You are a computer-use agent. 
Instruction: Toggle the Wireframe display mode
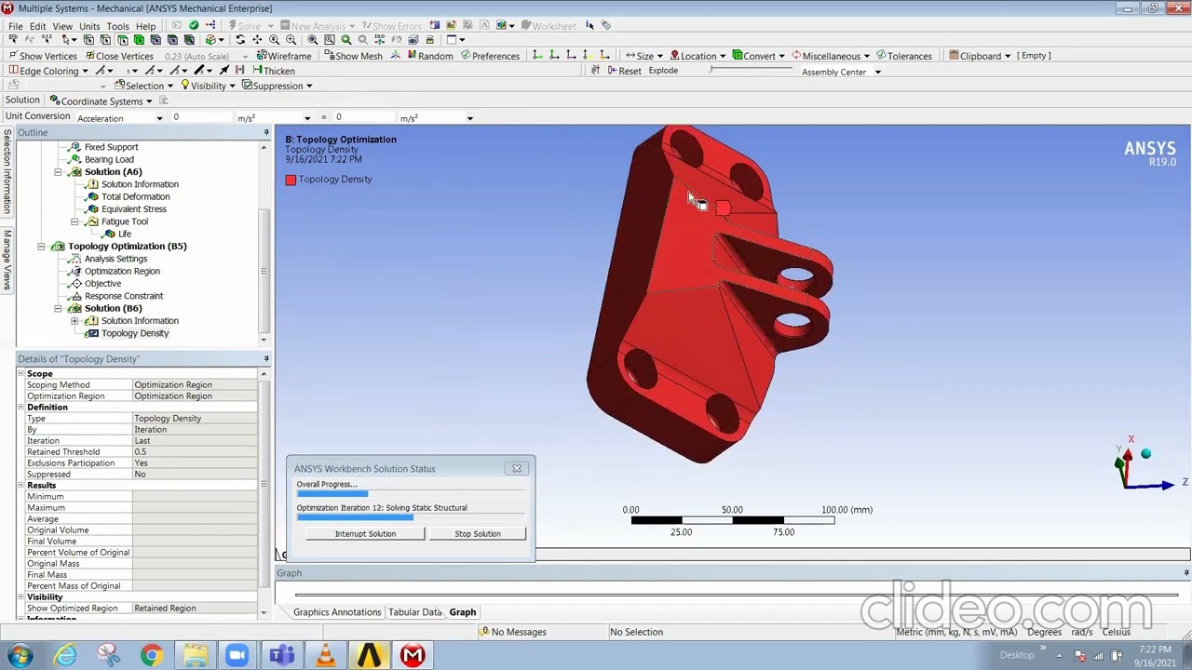click(x=283, y=56)
